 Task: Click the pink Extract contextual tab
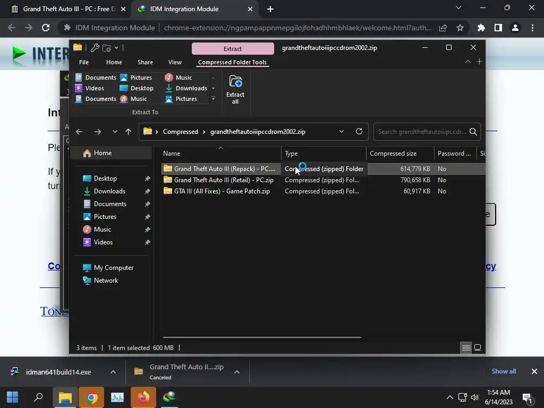tap(233, 48)
